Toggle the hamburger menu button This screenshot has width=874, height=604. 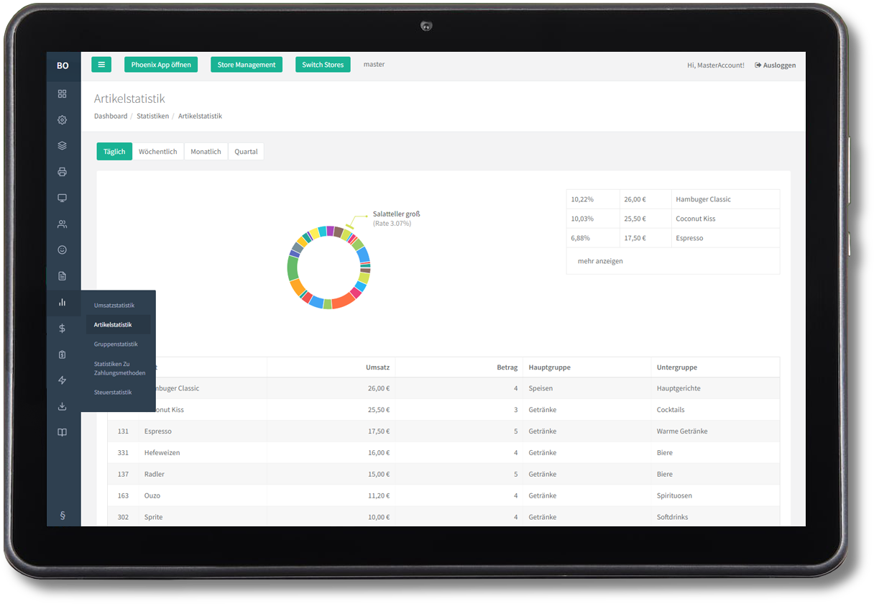tap(101, 65)
